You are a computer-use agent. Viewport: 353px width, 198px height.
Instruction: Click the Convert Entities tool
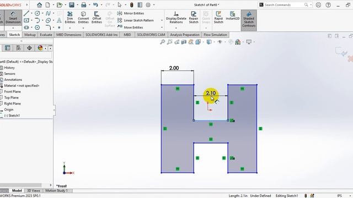click(83, 18)
